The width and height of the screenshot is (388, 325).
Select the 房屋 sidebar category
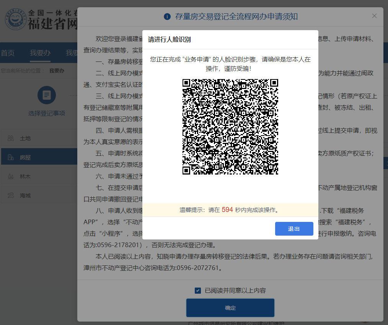point(39,157)
